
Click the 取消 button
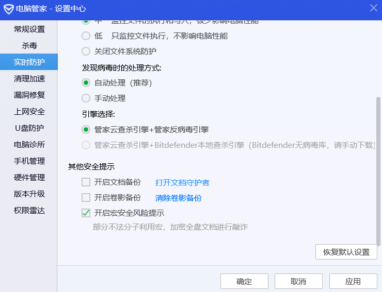pyautogui.click(x=298, y=281)
